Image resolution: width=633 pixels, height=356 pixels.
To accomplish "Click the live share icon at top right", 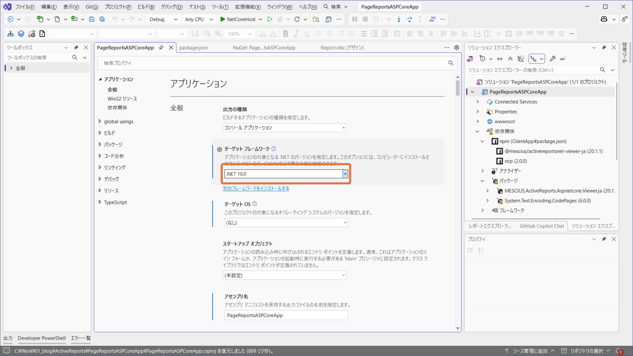I will pyautogui.click(x=625, y=19).
